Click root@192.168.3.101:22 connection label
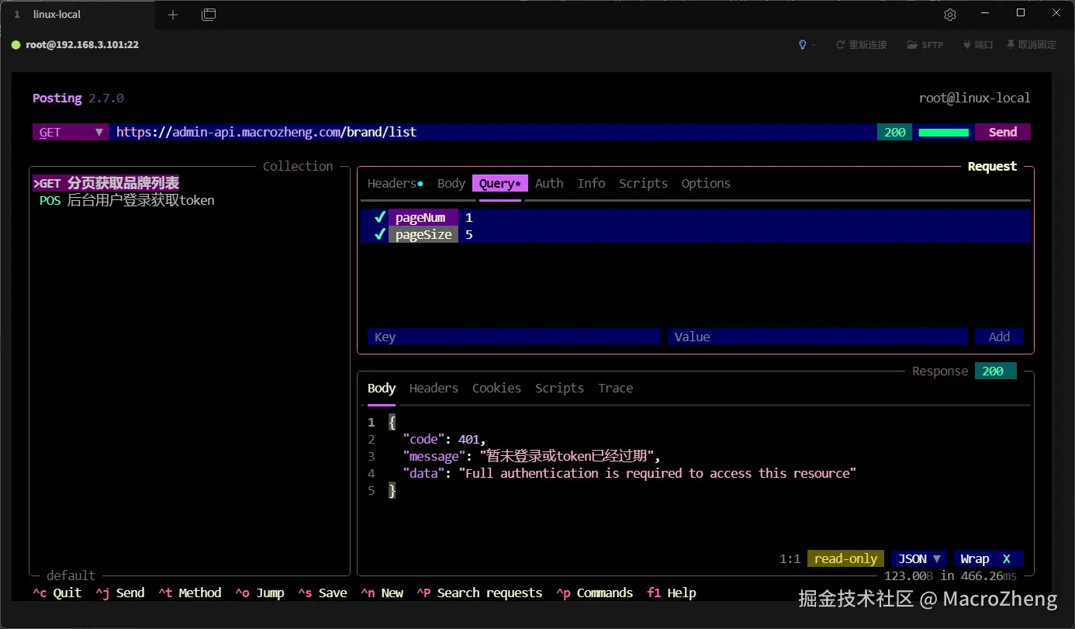Image resolution: width=1075 pixels, height=629 pixels. tap(82, 45)
